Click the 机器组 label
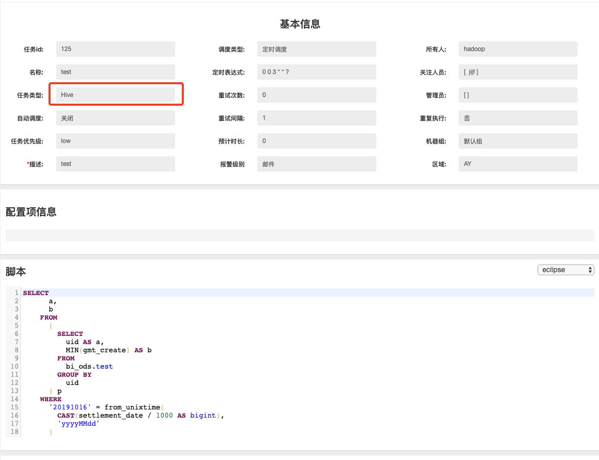 (436, 141)
